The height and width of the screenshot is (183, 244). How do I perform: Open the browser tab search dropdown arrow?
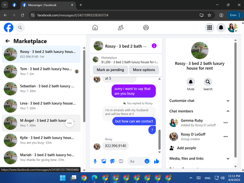click(x=5, y=5)
